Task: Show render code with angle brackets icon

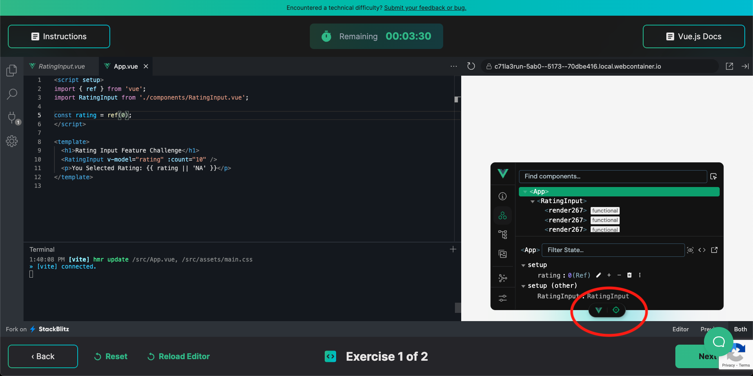Action: point(702,250)
